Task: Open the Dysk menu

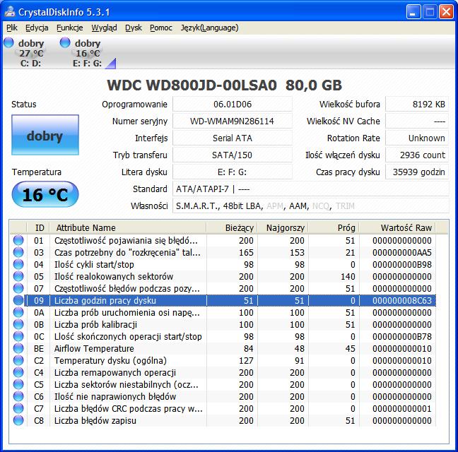Action: [x=134, y=28]
